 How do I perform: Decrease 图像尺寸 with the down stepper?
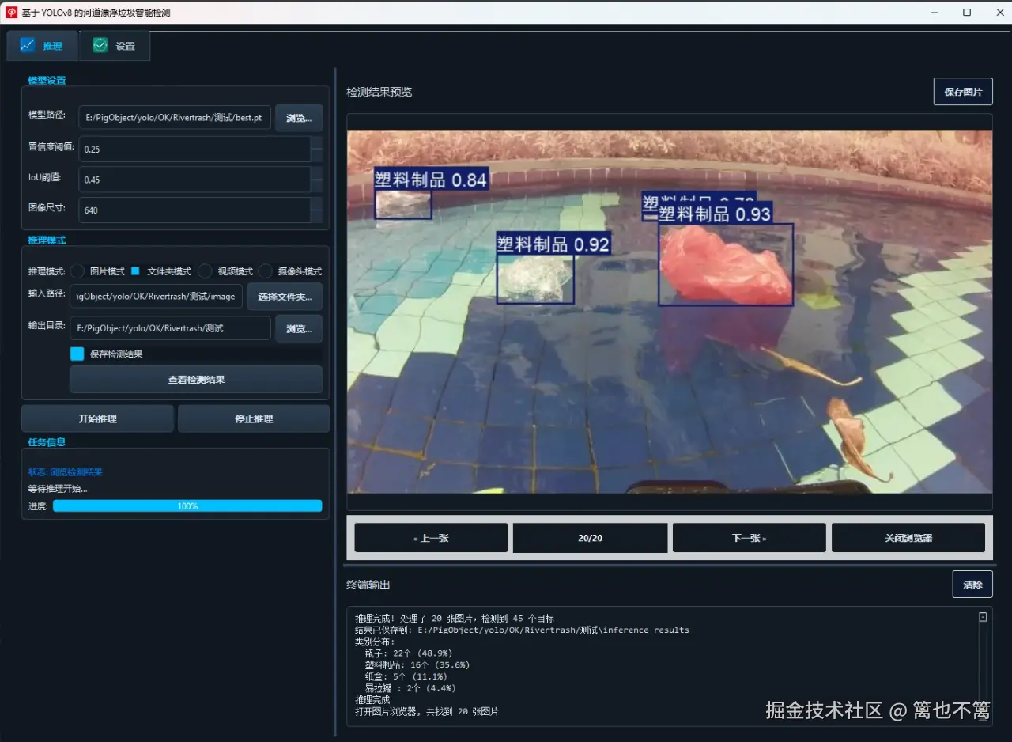pos(316,216)
